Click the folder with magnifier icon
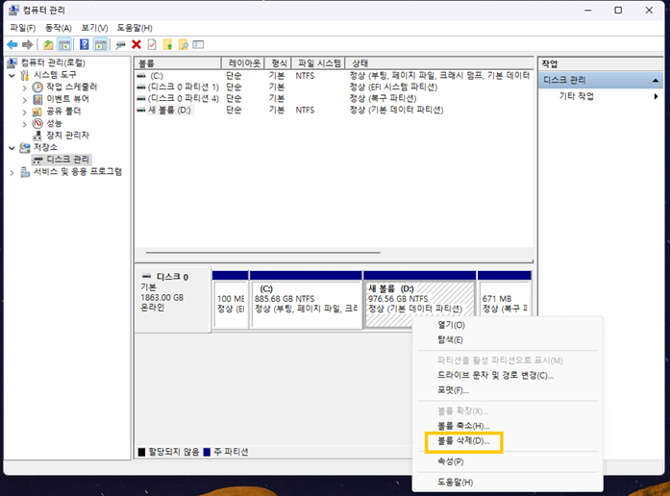Viewport: 670px width, 496px height. pos(184,44)
